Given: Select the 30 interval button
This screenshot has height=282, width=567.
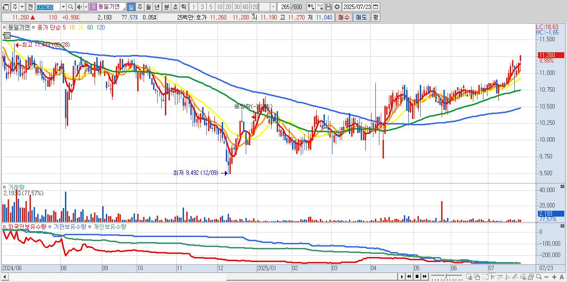Looking at the screenshot, I should tap(237, 7).
